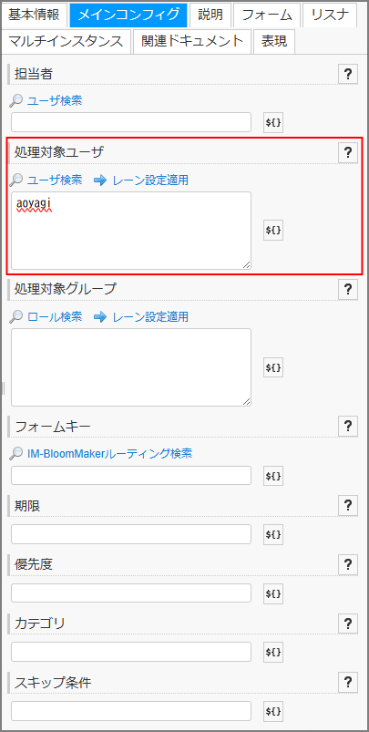Open help for フォームキー section

(347, 427)
